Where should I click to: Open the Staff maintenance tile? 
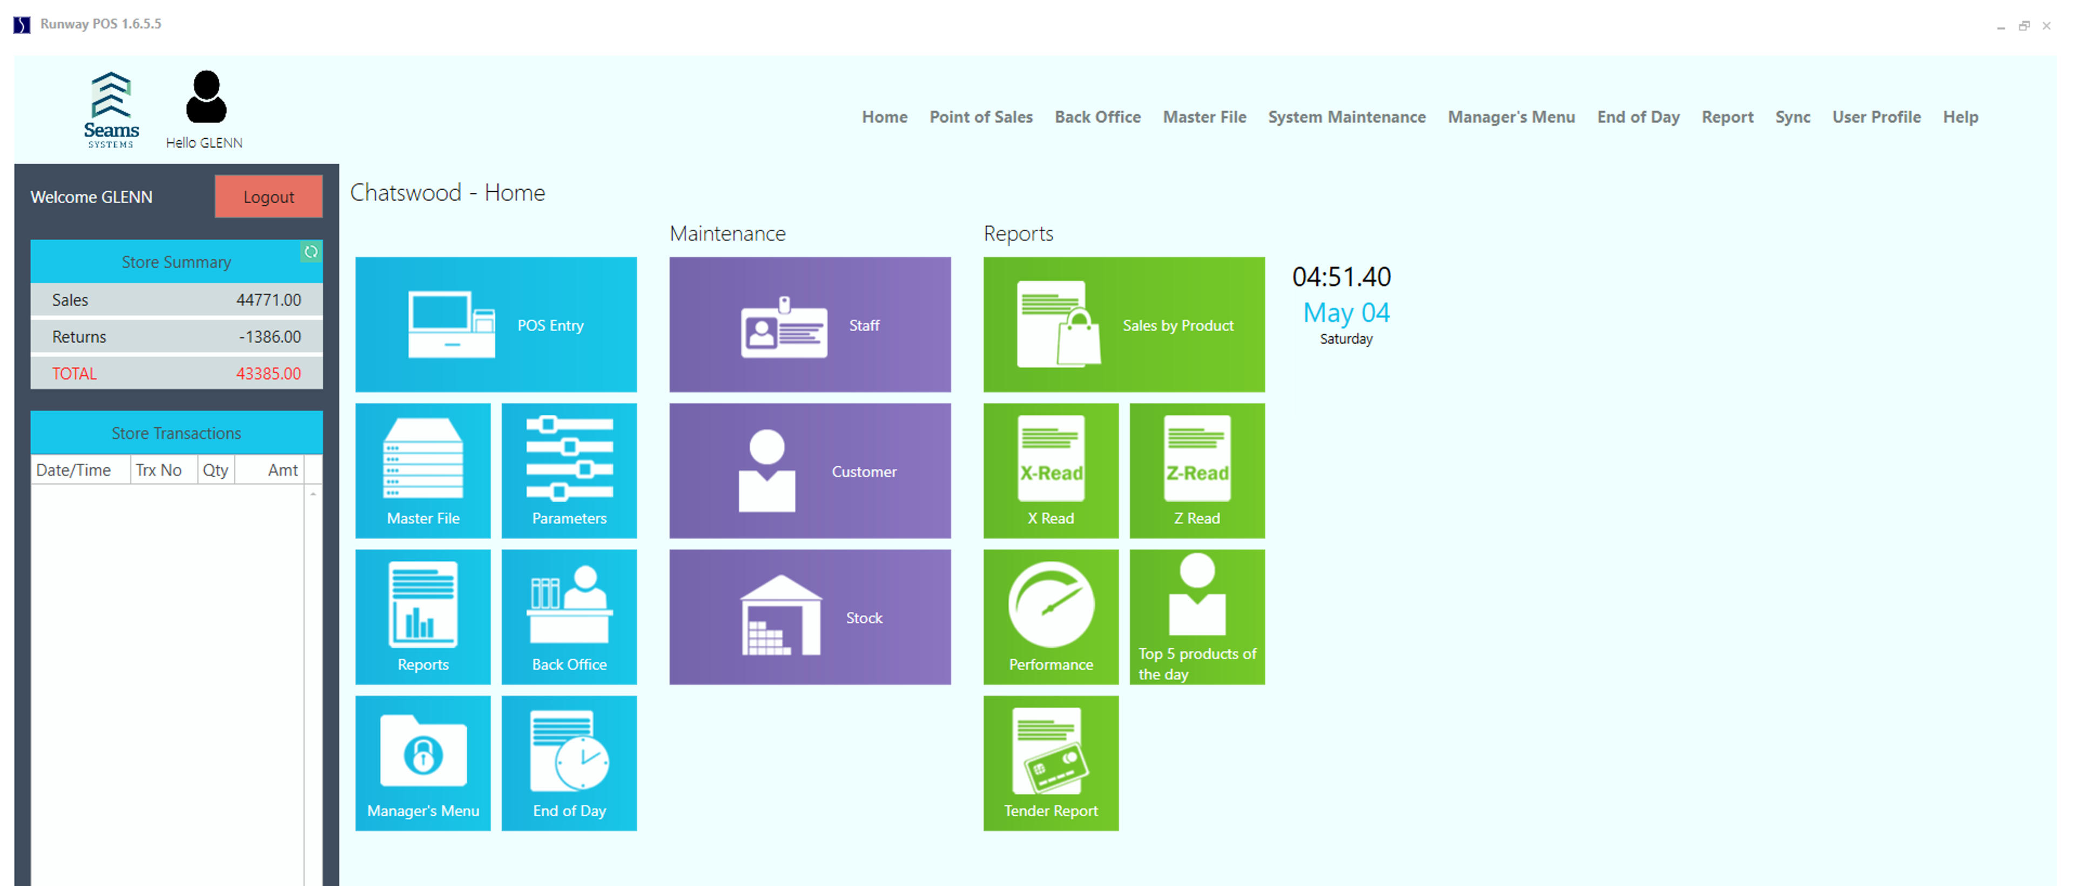[809, 325]
